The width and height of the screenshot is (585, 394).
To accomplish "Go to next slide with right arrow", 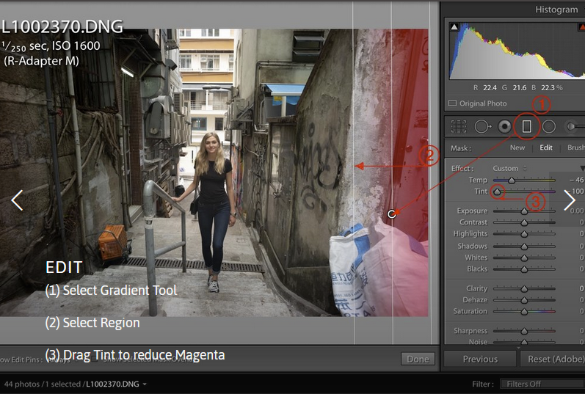I will tap(570, 200).
